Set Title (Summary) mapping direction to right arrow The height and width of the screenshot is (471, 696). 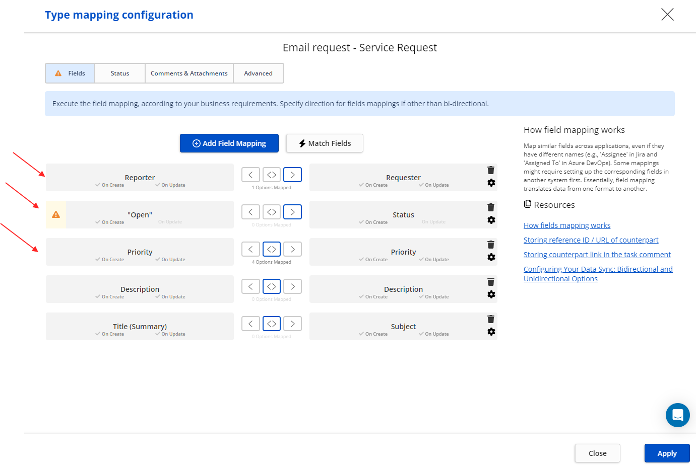[x=292, y=324]
